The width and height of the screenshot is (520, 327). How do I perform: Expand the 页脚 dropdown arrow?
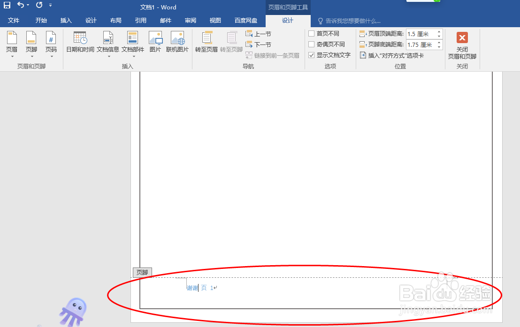pos(32,57)
